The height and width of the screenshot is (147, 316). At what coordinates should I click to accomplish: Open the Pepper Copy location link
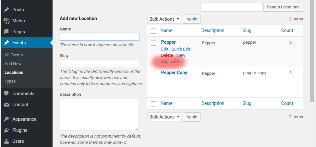click(x=174, y=73)
